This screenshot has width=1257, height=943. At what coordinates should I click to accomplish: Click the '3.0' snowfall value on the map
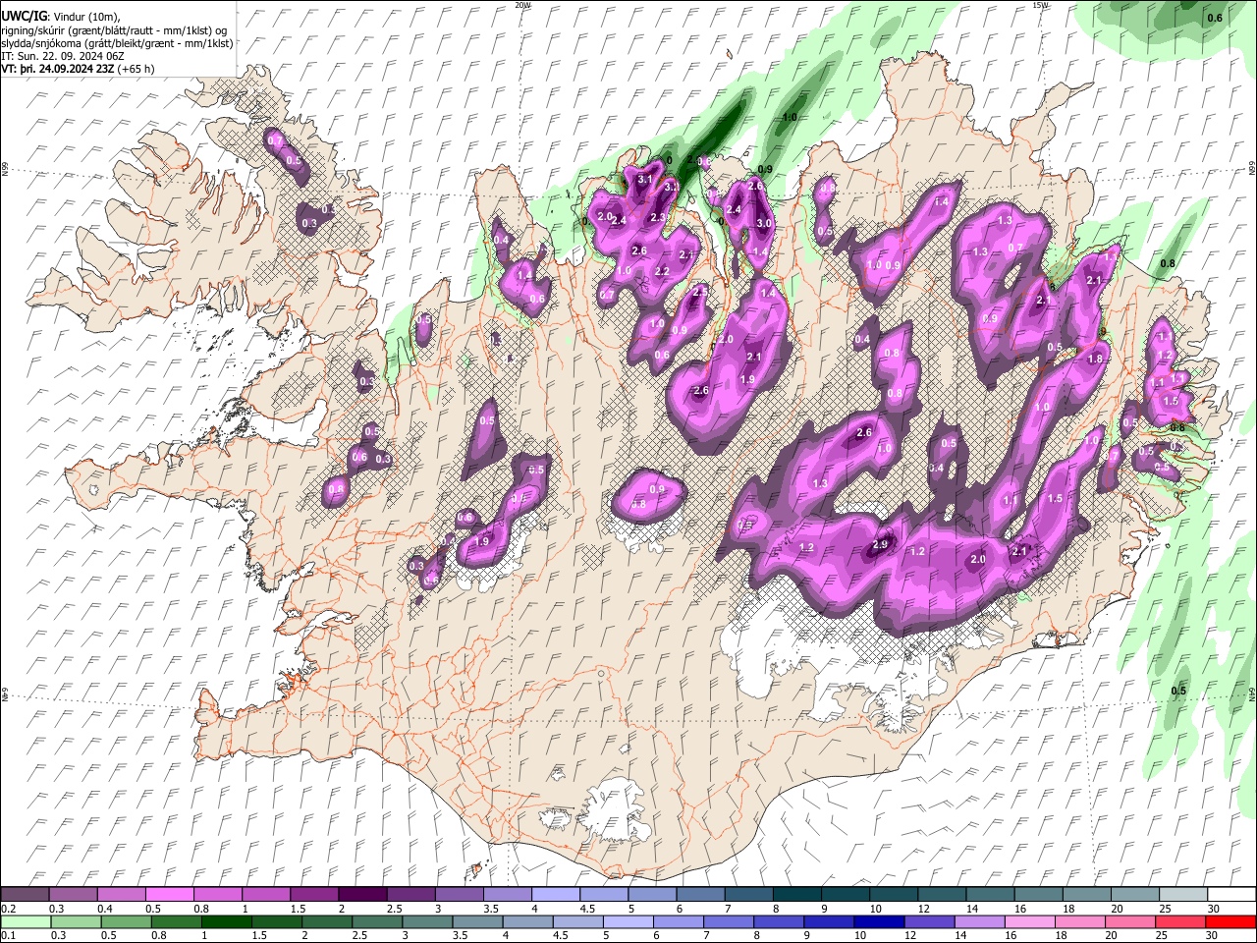[x=764, y=223]
